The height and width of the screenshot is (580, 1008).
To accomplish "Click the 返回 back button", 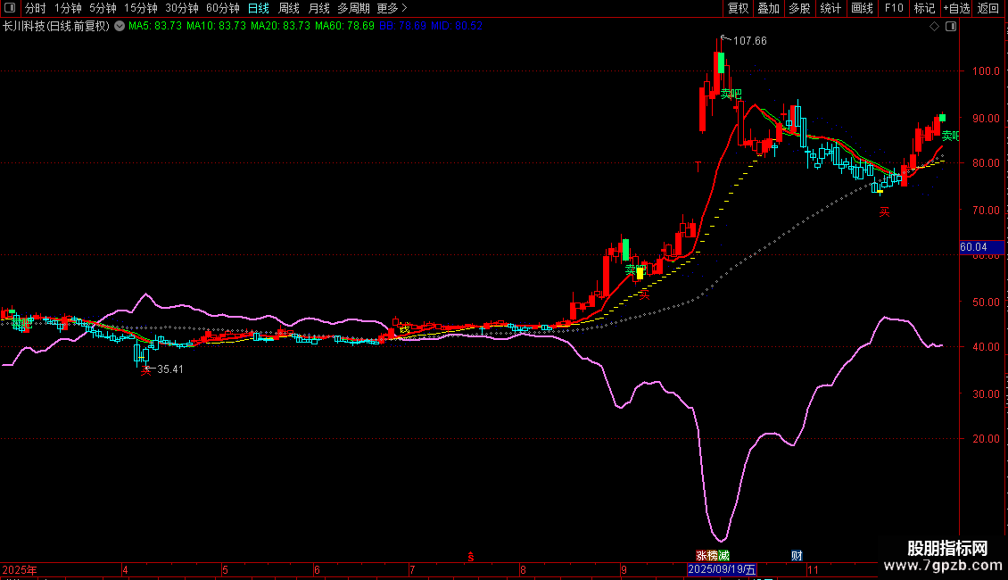I will pos(988,8).
